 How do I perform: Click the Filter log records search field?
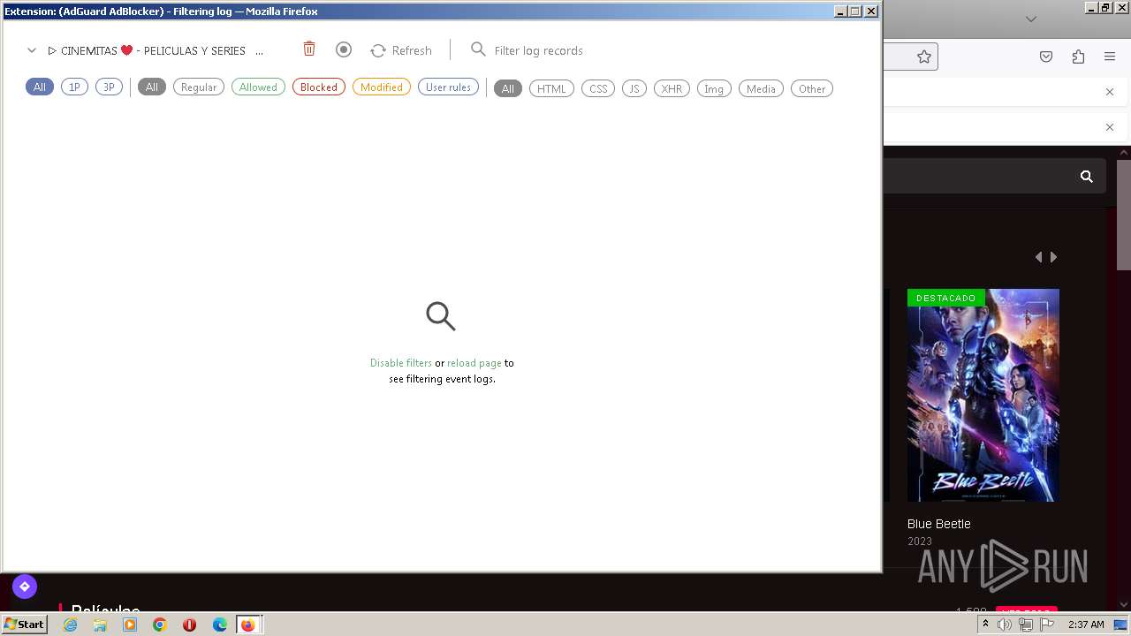[x=538, y=50]
